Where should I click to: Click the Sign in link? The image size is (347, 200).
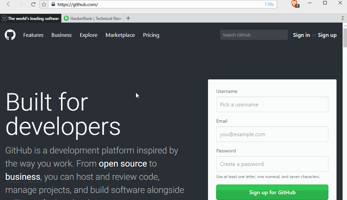301,35
